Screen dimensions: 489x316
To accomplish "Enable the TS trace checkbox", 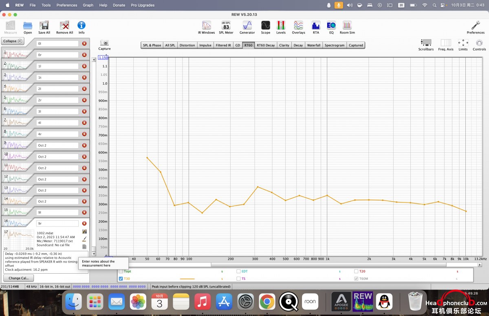I will coord(239,279).
